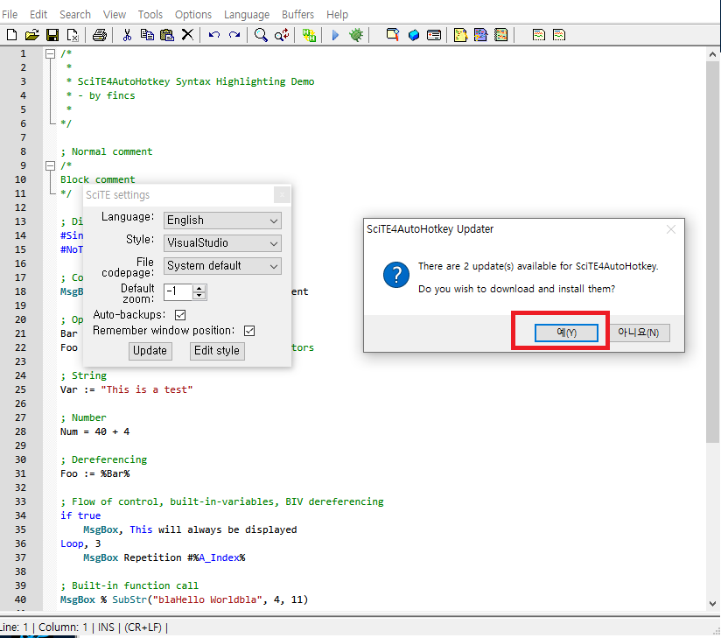Click the New file toolbar icon
This screenshot has height=638, width=721.
point(11,35)
